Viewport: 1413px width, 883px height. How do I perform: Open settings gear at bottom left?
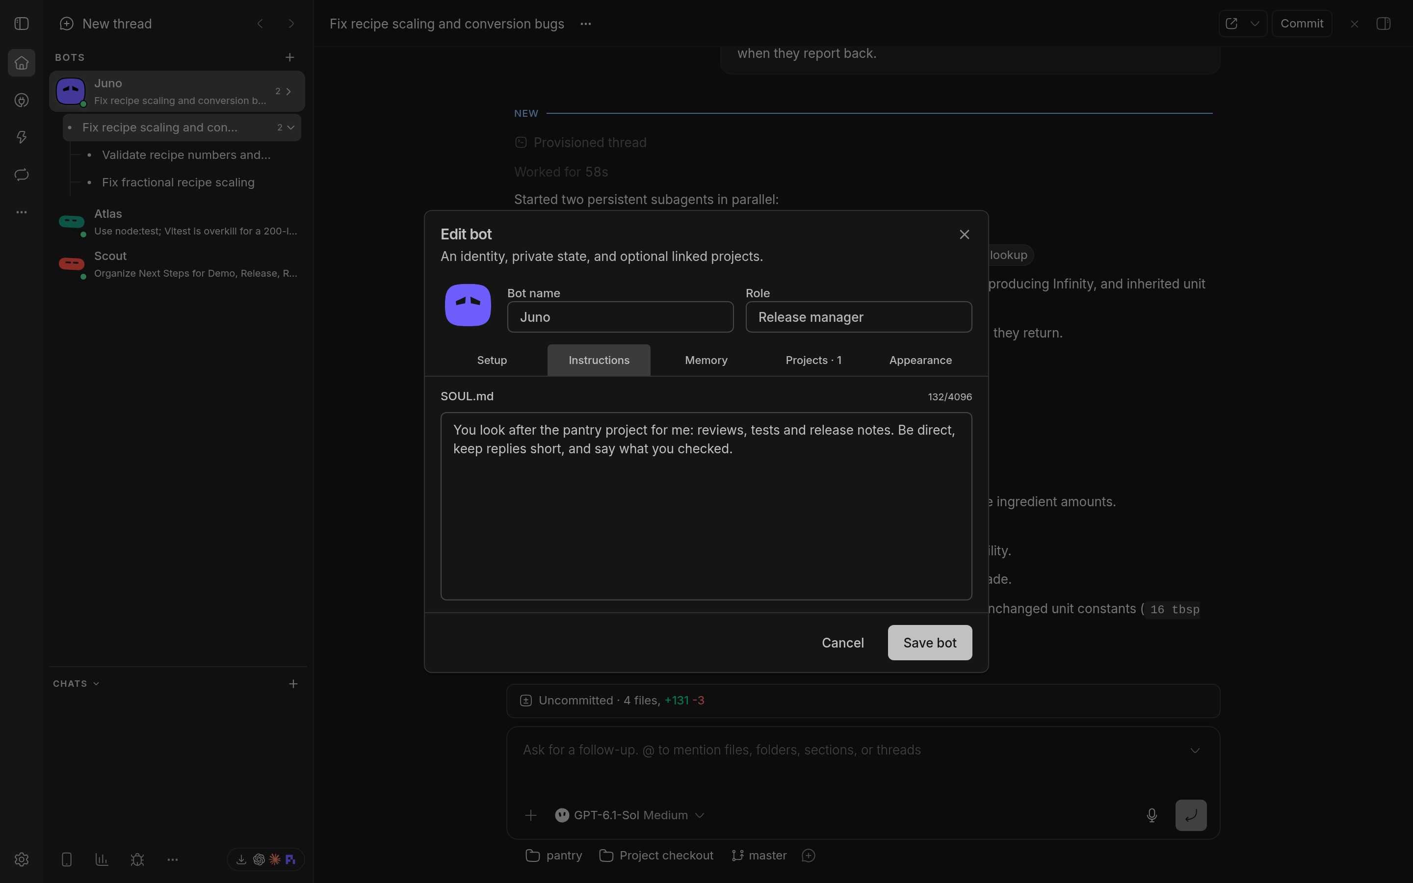click(22, 859)
